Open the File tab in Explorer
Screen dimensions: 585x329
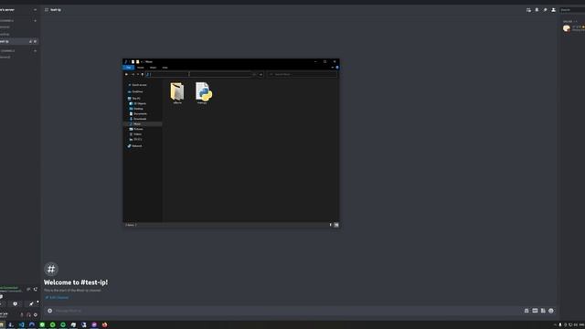point(128,68)
